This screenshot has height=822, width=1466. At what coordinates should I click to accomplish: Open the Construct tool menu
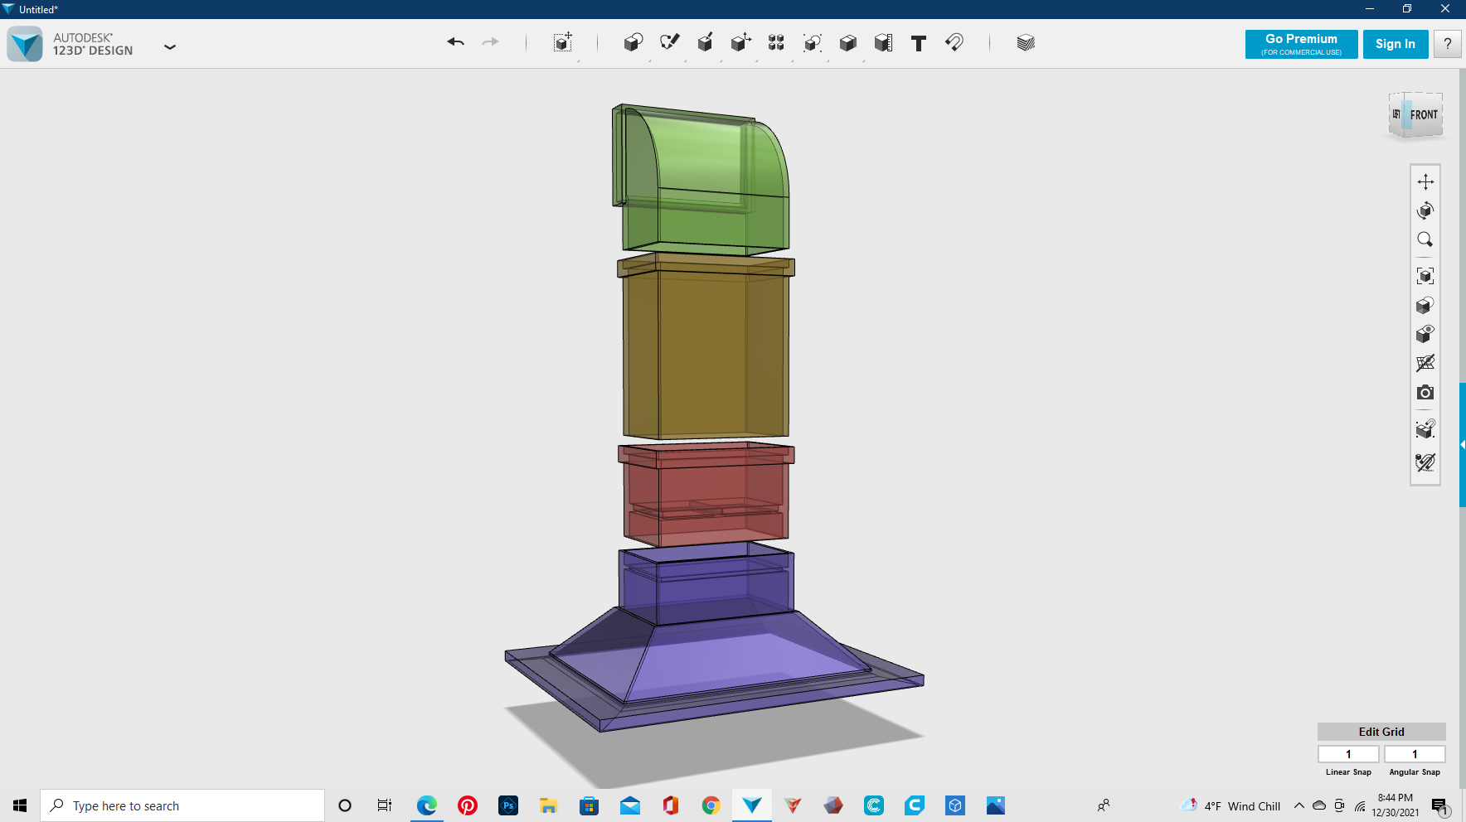tap(705, 42)
